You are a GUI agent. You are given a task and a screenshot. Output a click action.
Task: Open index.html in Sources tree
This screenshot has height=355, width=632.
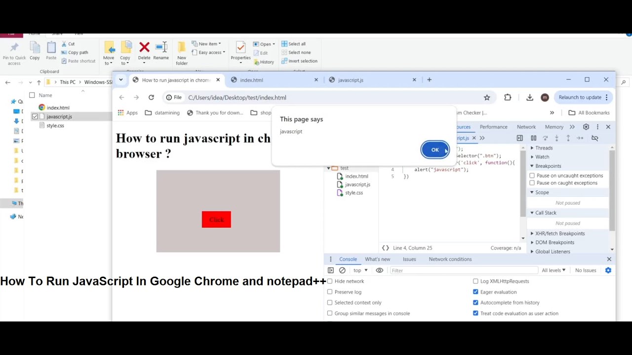[x=356, y=177]
